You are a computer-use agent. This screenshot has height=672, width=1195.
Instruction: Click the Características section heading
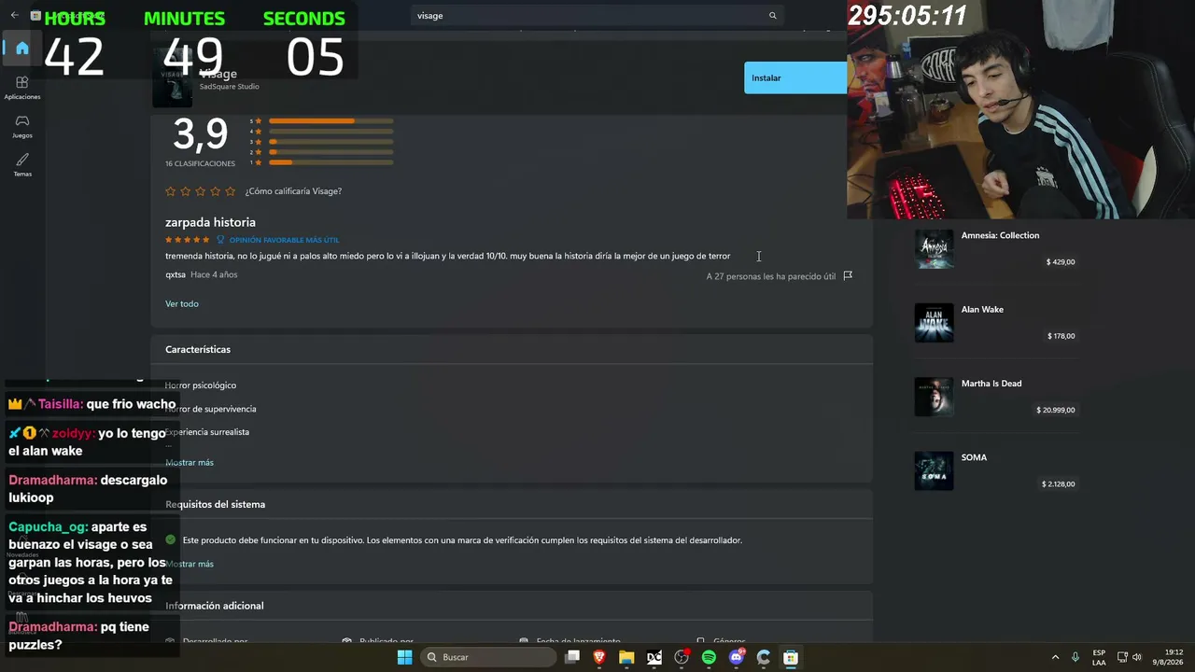coord(198,349)
